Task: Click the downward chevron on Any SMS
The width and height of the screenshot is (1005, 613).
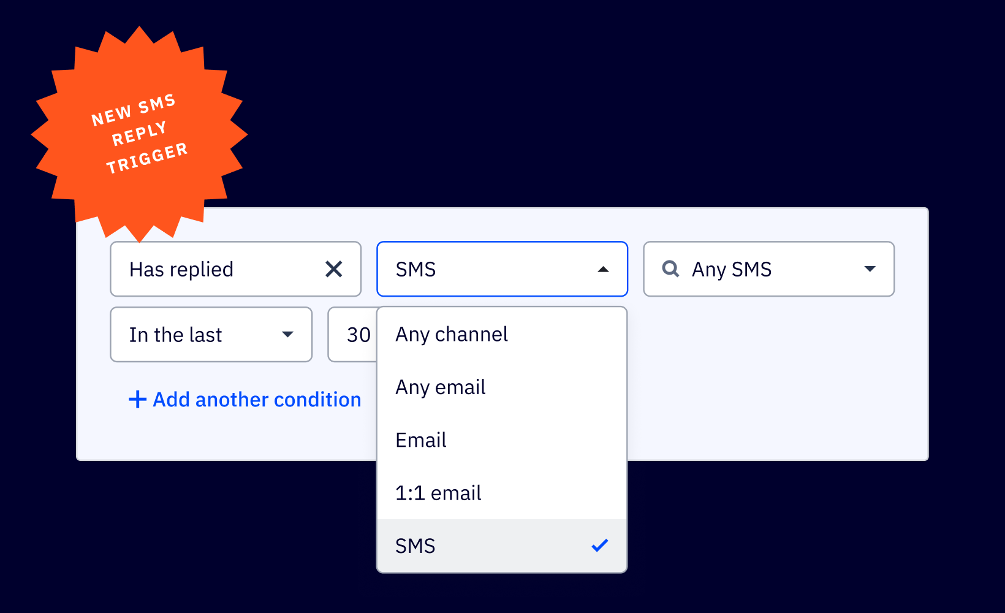Action: pos(870,268)
